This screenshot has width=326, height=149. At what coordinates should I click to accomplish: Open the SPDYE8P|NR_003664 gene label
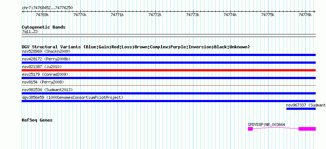coord(266,125)
